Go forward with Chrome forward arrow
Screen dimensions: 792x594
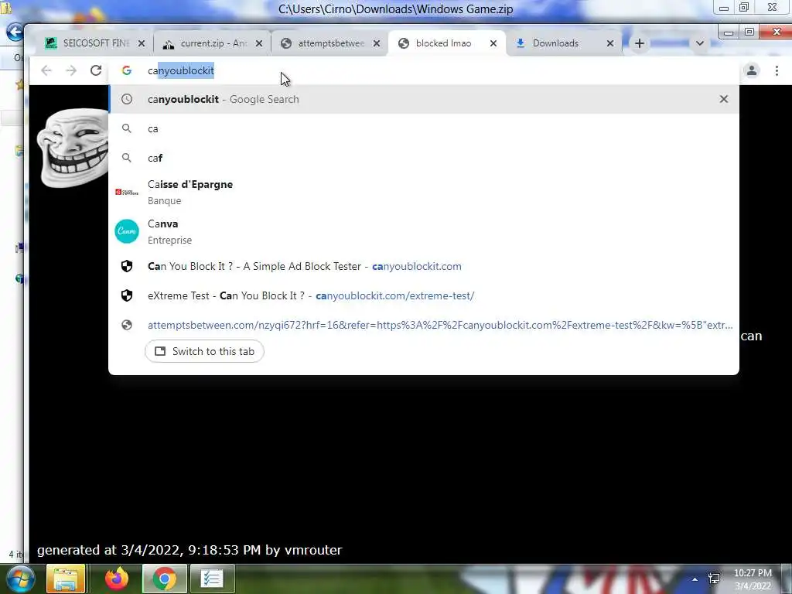point(71,70)
